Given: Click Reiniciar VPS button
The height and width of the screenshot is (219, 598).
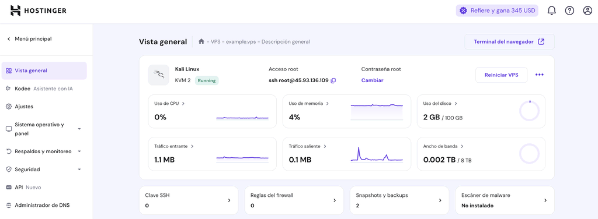Looking at the screenshot, I should (501, 75).
